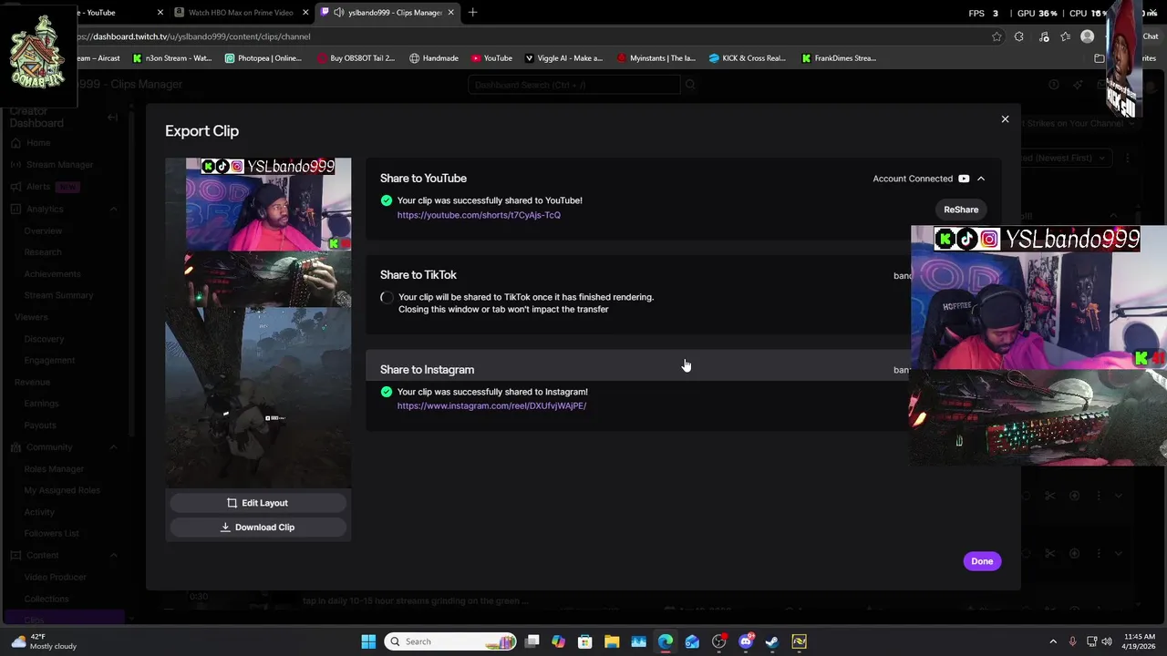This screenshot has height=656, width=1167.
Task: Open the volume tray icon
Action: 1107,641
